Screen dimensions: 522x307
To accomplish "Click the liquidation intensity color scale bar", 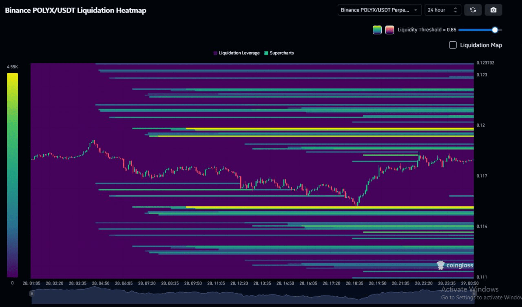I will tap(12, 175).
